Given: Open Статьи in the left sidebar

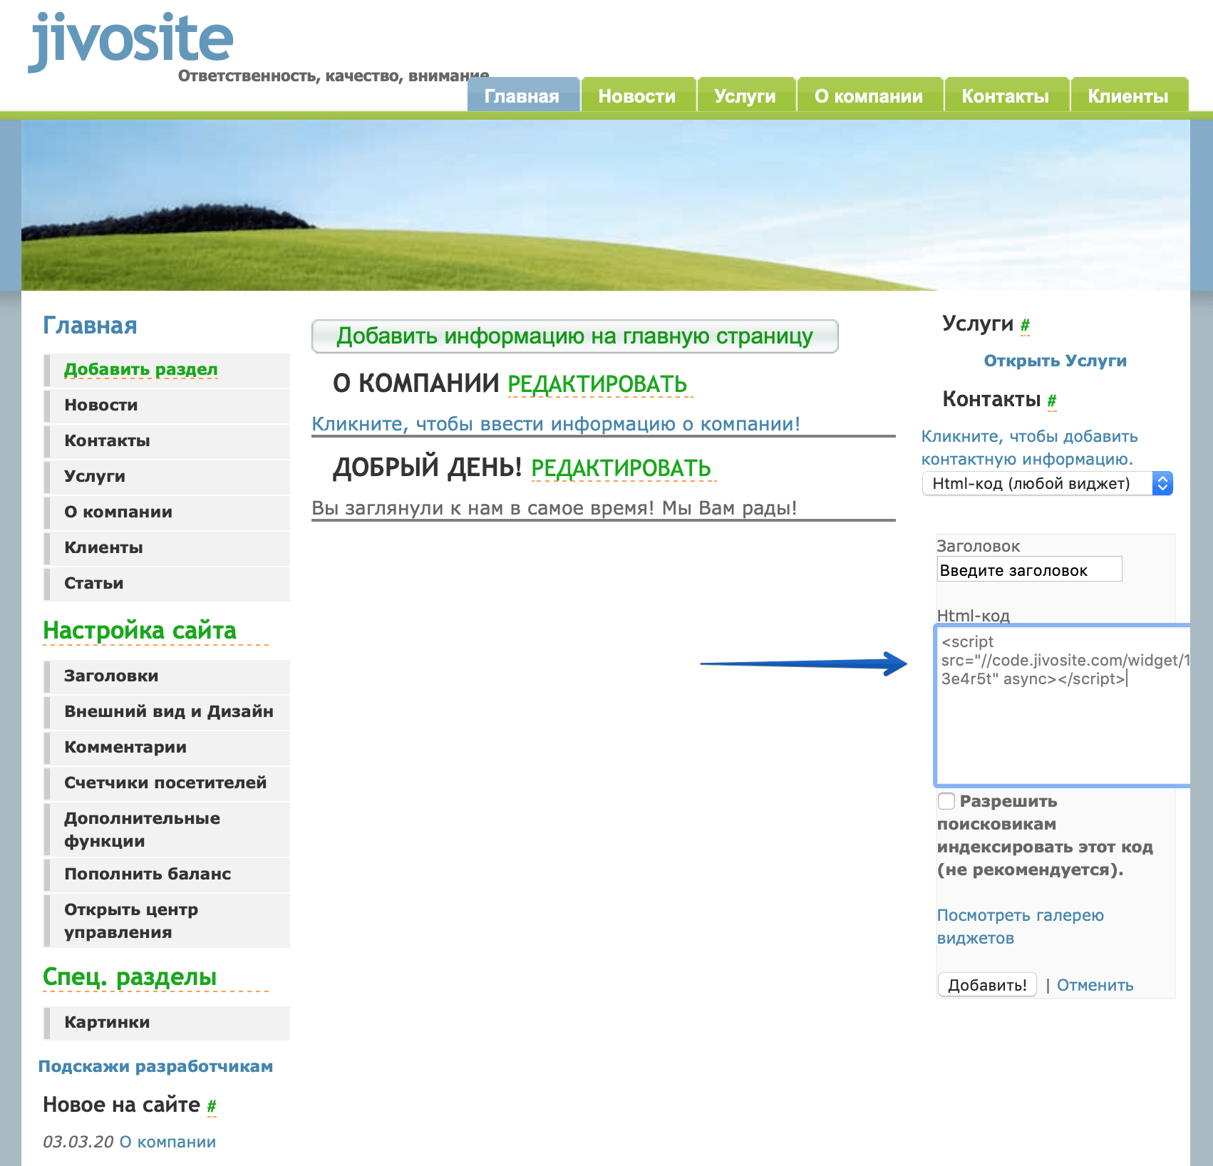Looking at the screenshot, I should tap(167, 583).
